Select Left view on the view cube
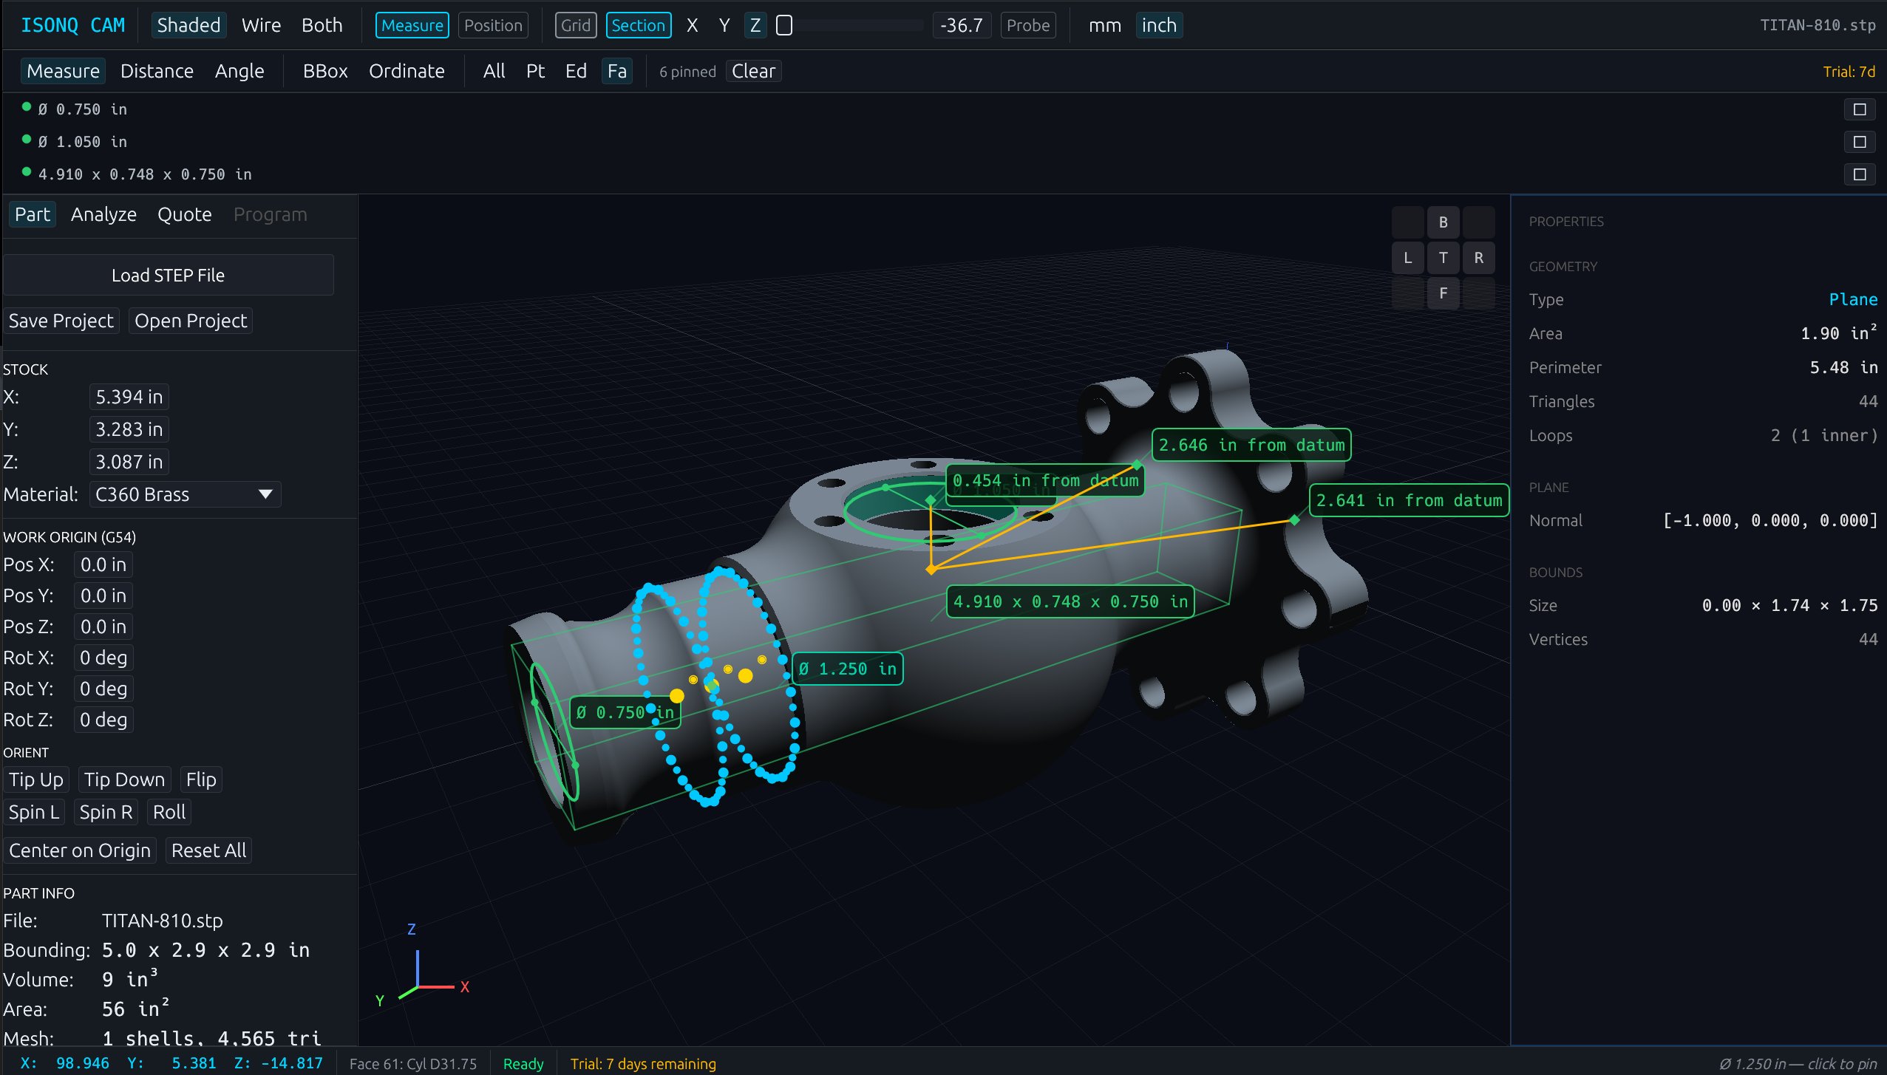The width and height of the screenshot is (1887, 1075). (x=1407, y=257)
